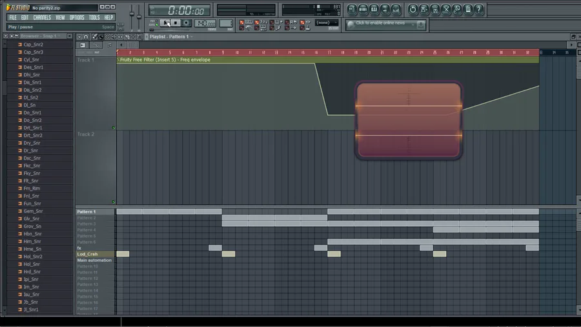
Task: Open the piano roll shortcut button
Action: point(374,9)
